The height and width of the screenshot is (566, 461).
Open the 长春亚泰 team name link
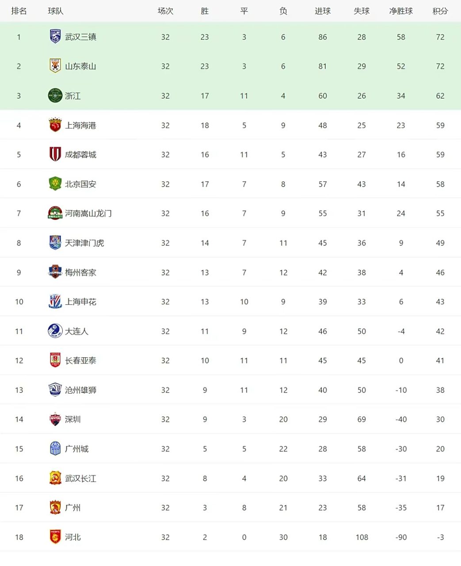tap(80, 360)
